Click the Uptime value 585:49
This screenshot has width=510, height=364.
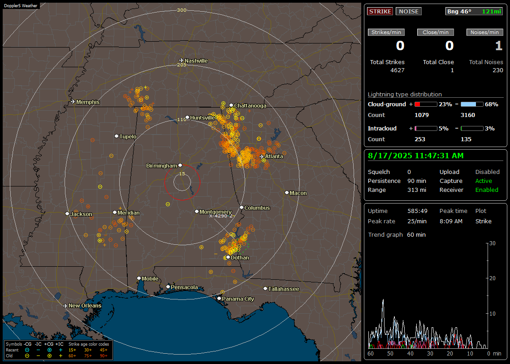pos(417,211)
